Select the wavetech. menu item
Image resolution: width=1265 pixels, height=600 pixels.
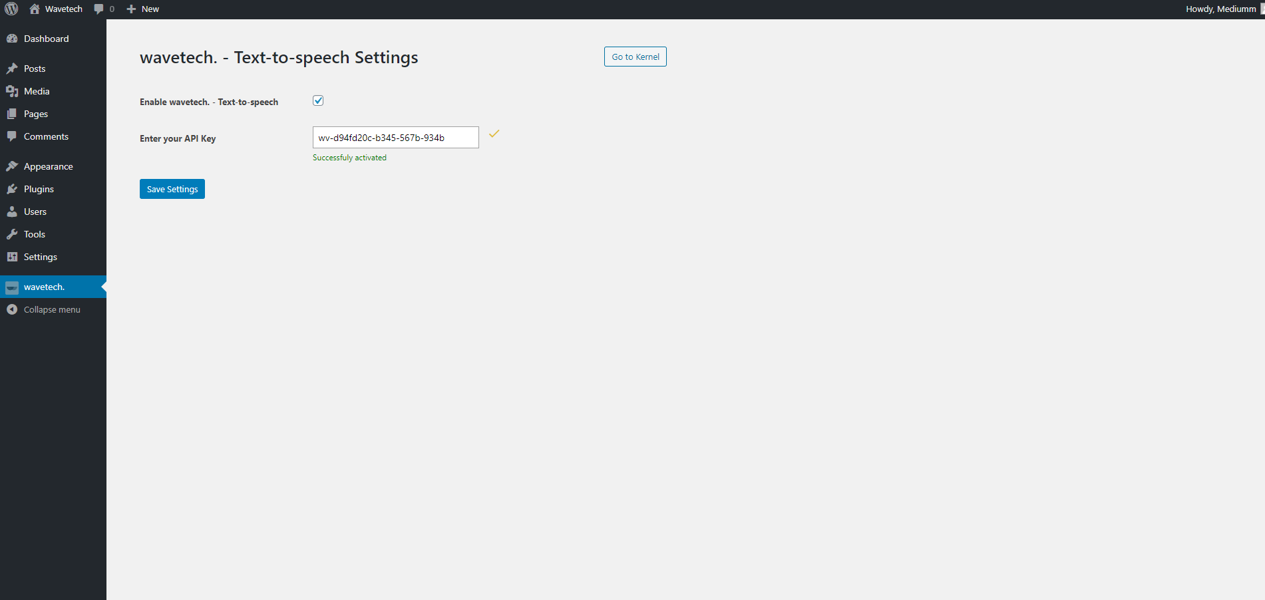point(53,287)
